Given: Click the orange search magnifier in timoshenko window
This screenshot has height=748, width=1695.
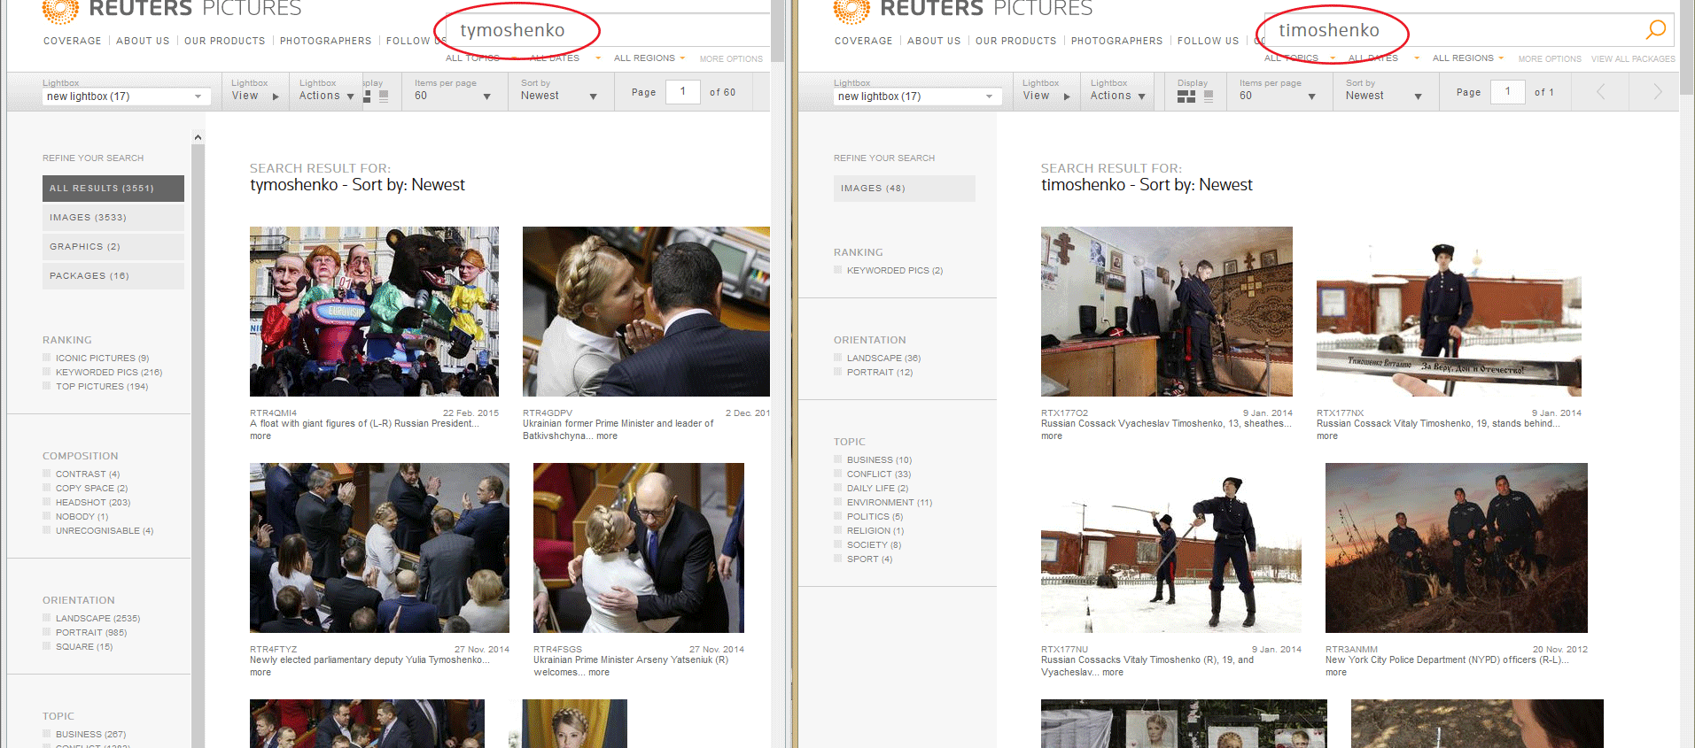Looking at the screenshot, I should coord(1655,30).
